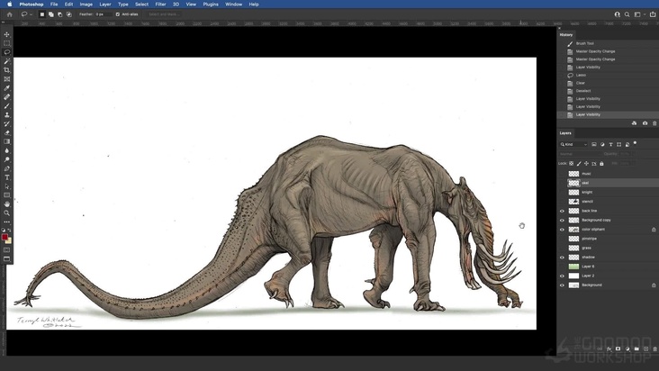Select the Eraser tool
Viewport: 659px width, 371px height.
(6, 132)
